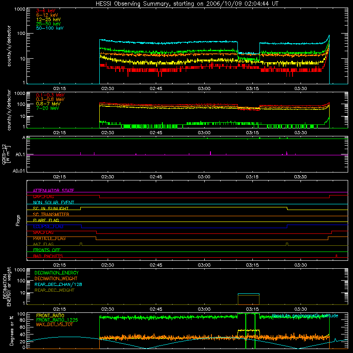353x353 pixels.
Task: Select the GAP_FLAG label
Action: [x=43, y=196]
